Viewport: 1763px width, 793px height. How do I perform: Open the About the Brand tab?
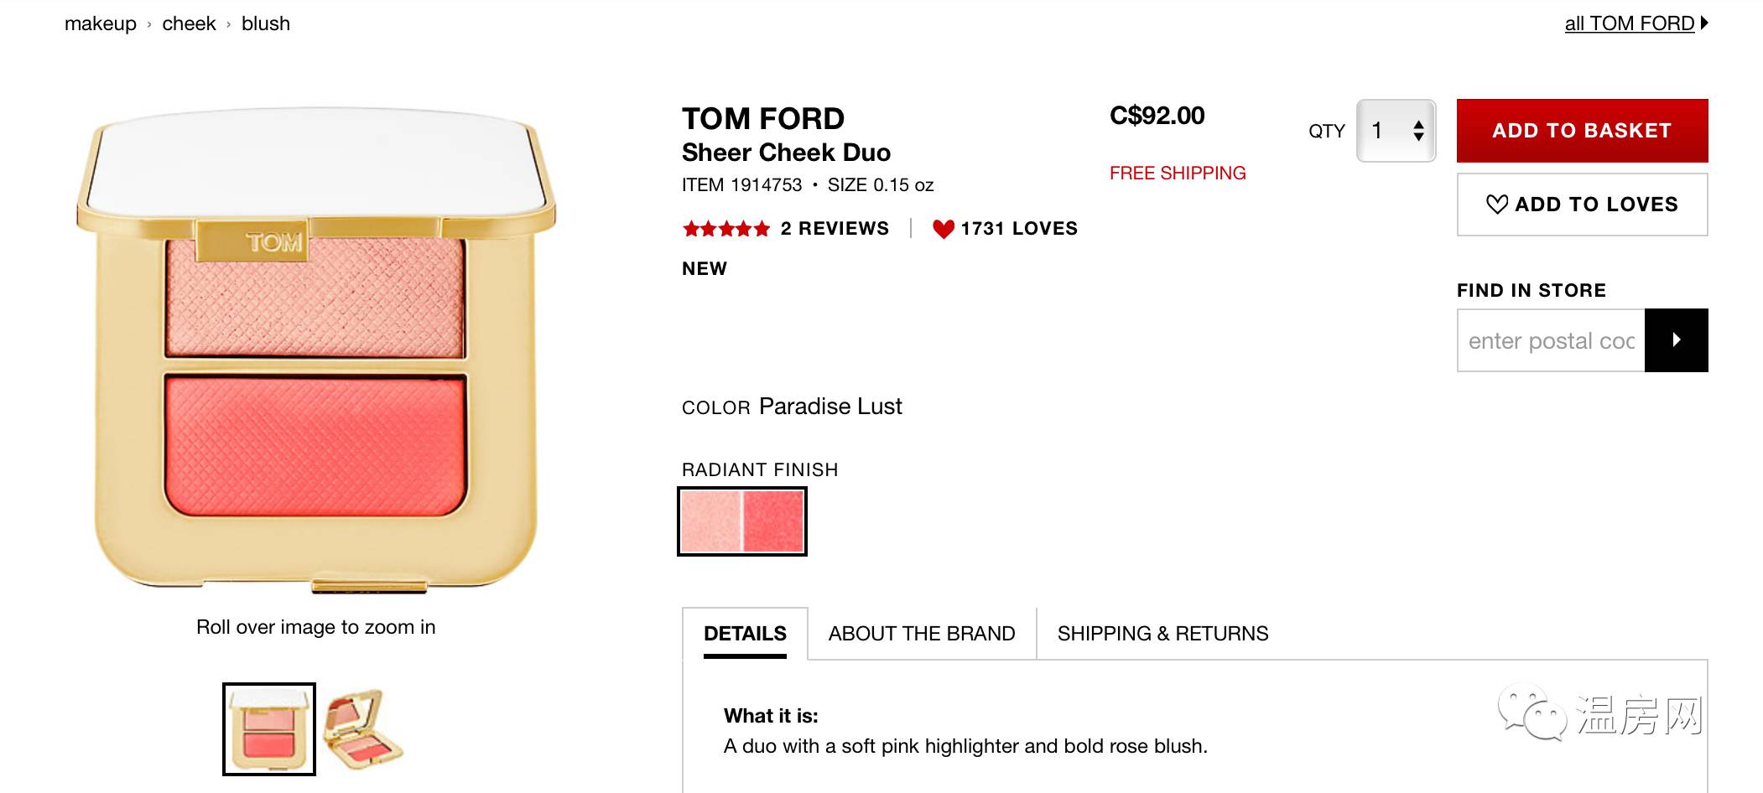(921, 634)
